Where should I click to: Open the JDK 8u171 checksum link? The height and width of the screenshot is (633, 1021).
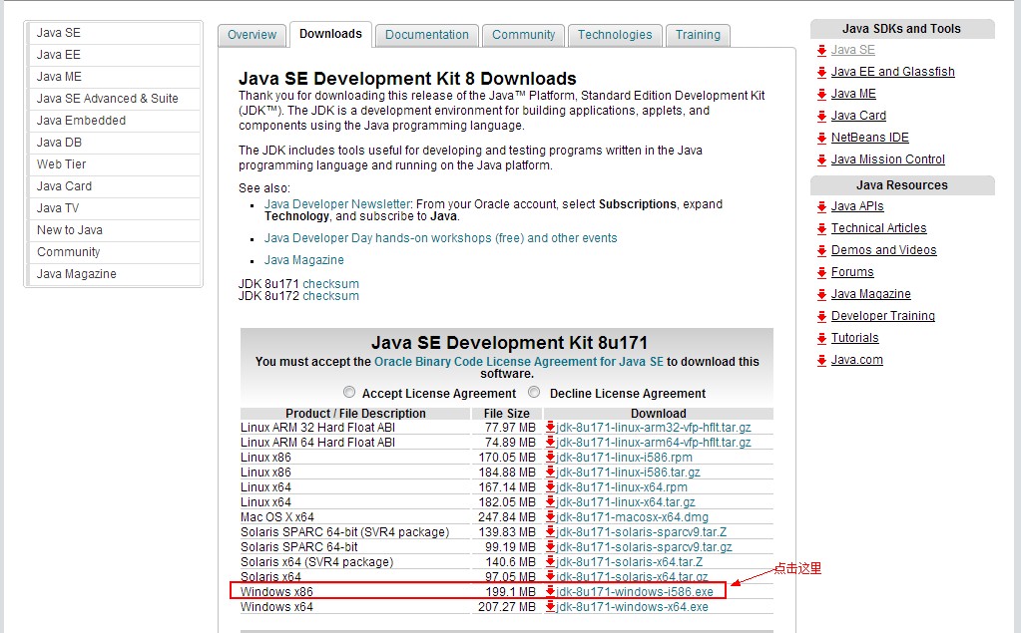(x=330, y=284)
